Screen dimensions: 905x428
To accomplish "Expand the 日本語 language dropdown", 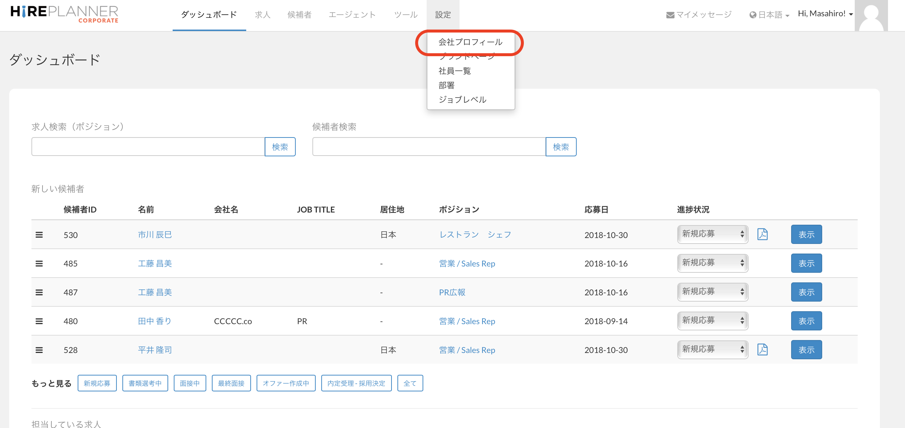I will [x=770, y=15].
